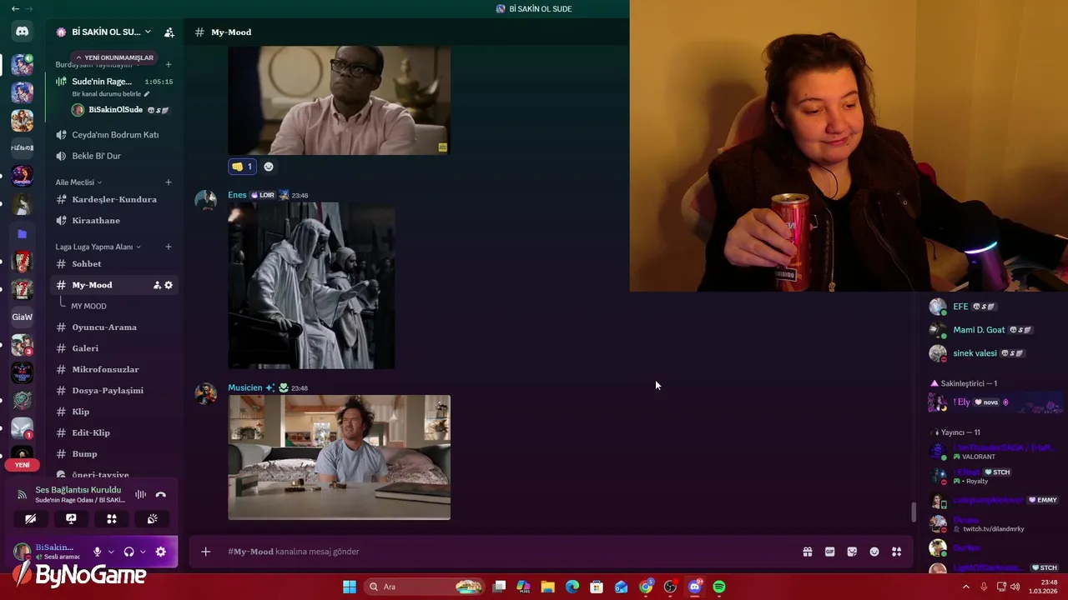Screen dimensions: 1068x600
Task: Toggle noise suppression waveform icon
Action: tap(140, 495)
